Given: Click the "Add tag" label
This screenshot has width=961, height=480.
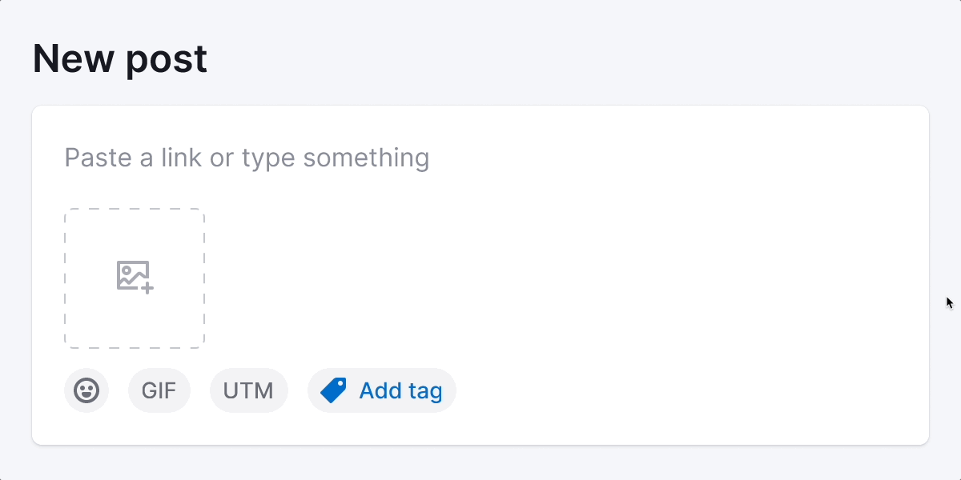Looking at the screenshot, I should tap(400, 390).
